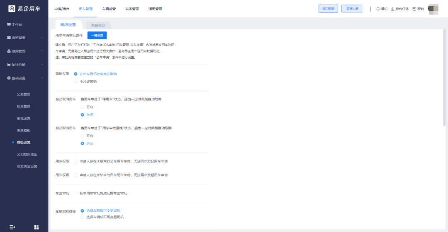Expand the 统计分析 sidebar chevron
448x232 pixels.
pos(42,65)
